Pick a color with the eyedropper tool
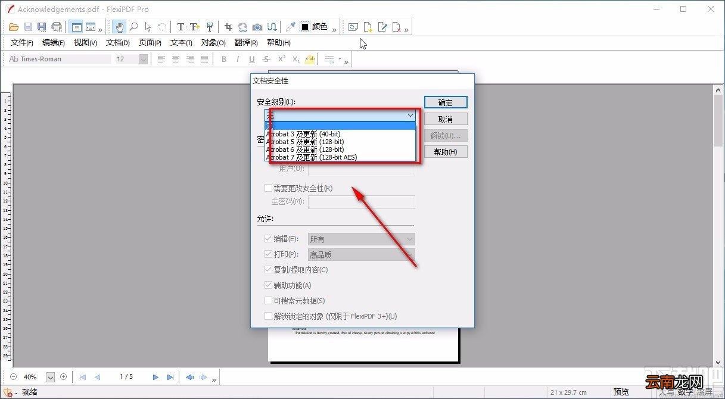Screen dimensions: 725x399 tap(290, 27)
